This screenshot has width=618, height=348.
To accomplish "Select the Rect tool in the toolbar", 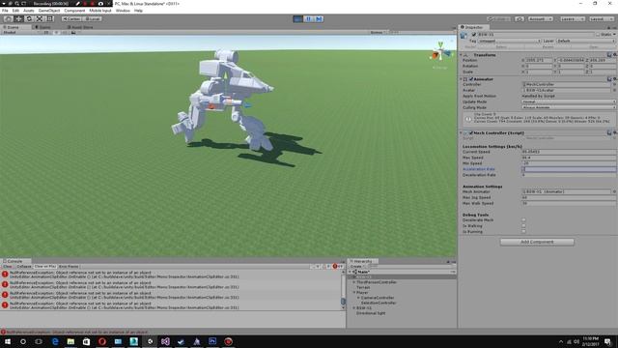I will tap(50, 19).
